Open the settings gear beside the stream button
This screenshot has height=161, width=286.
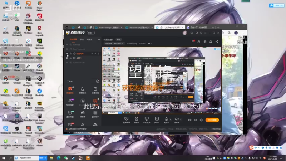201,120
